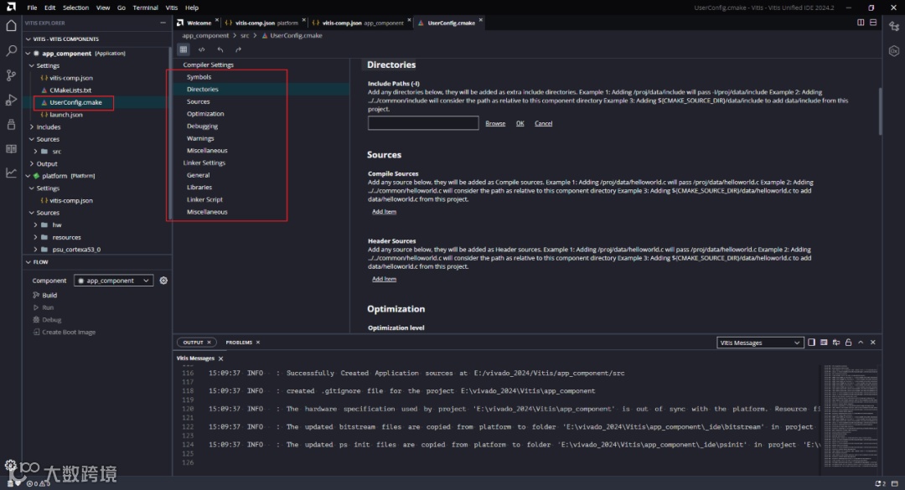The image size is (905, 490).
Task: Collapse the platform tree node
Action: pos(28,176)
